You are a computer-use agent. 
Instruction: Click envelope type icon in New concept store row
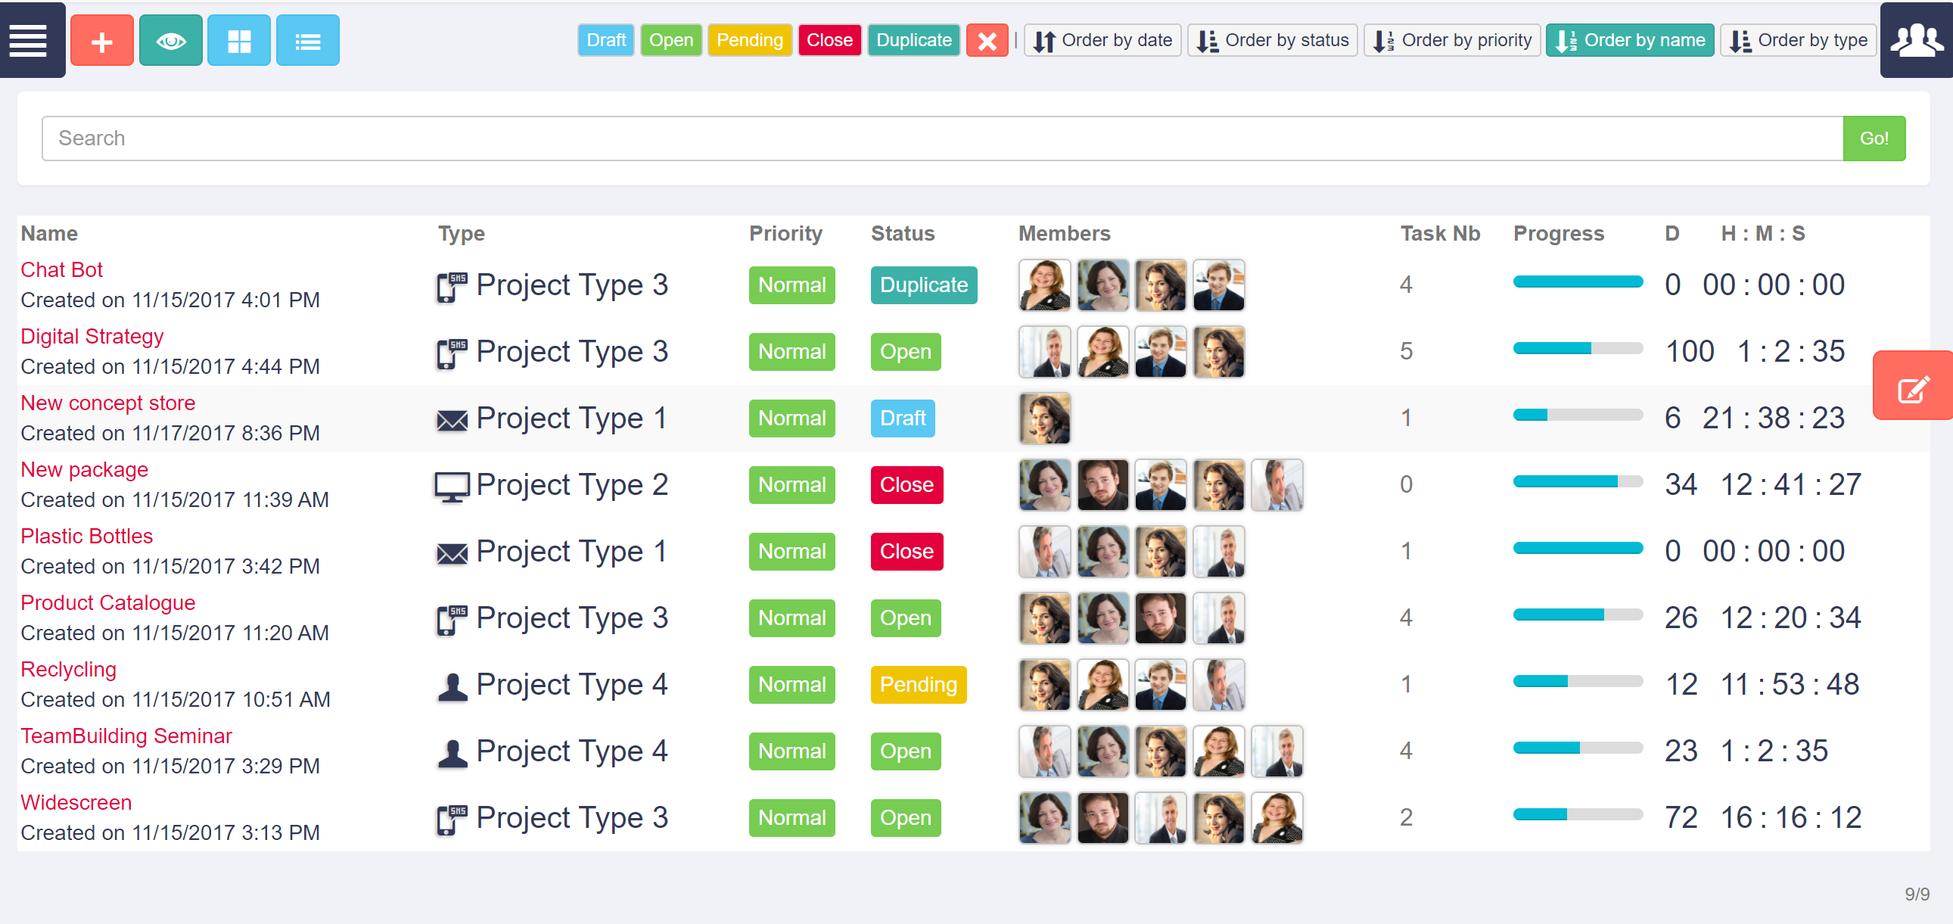pos(452,420)
